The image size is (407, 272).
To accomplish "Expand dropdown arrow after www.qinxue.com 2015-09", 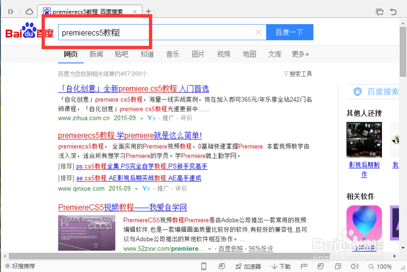I will [x=136, y=189].
